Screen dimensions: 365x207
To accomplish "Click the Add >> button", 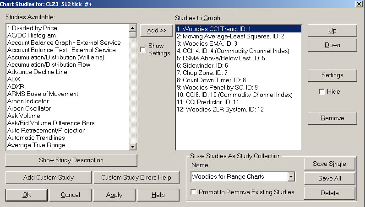I will [157, 31].
